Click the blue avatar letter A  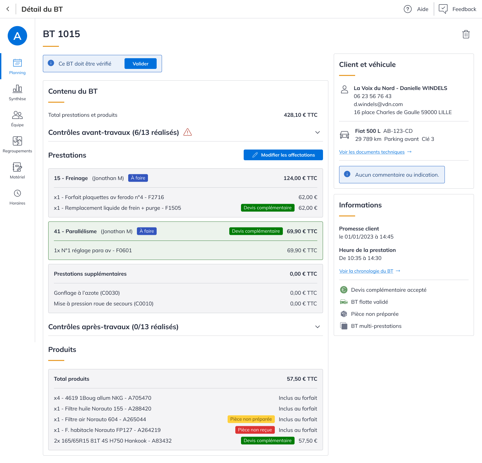point(17,36)
